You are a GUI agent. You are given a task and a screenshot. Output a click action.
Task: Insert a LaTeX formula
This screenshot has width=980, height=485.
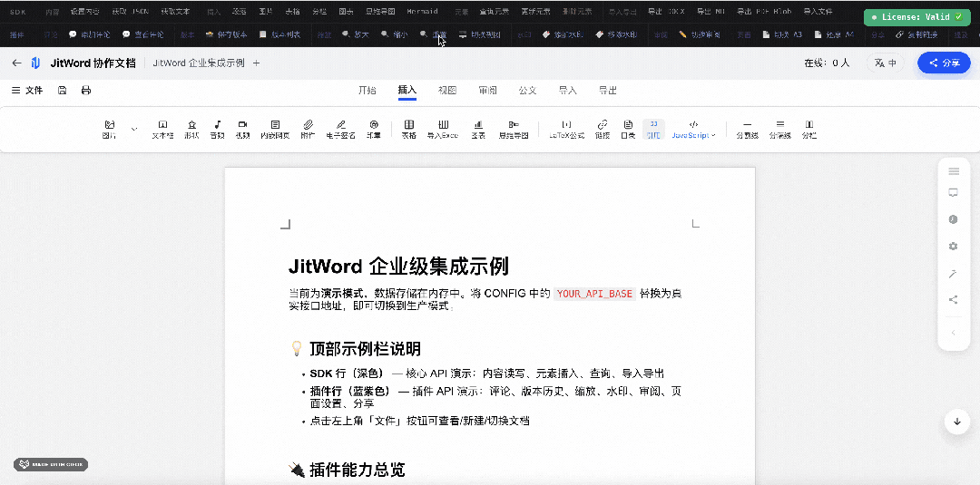(567, 130)
